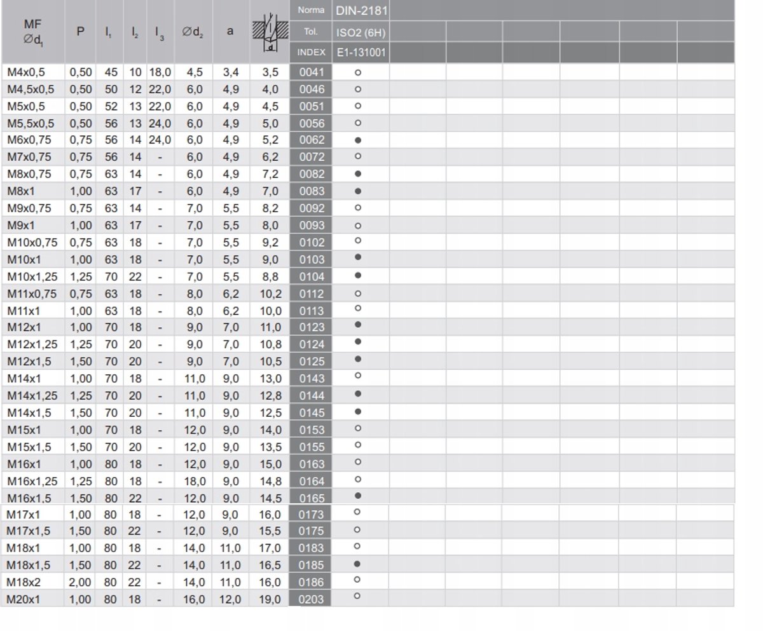Click thread size M10x1
Image resolution: width=763 pixels, height=631 pixels.
pos(24,259)
